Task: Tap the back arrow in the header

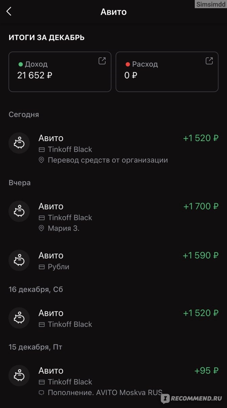Action: pos(9,11)
